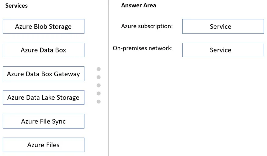Click the Azure File Sync service
Image resolution: width=267 pixels, height=156 pixels.
point(44,121)
